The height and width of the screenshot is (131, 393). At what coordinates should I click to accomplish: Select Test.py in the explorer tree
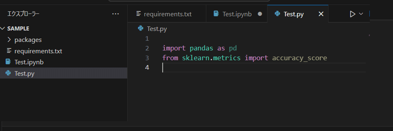[64, 73]
